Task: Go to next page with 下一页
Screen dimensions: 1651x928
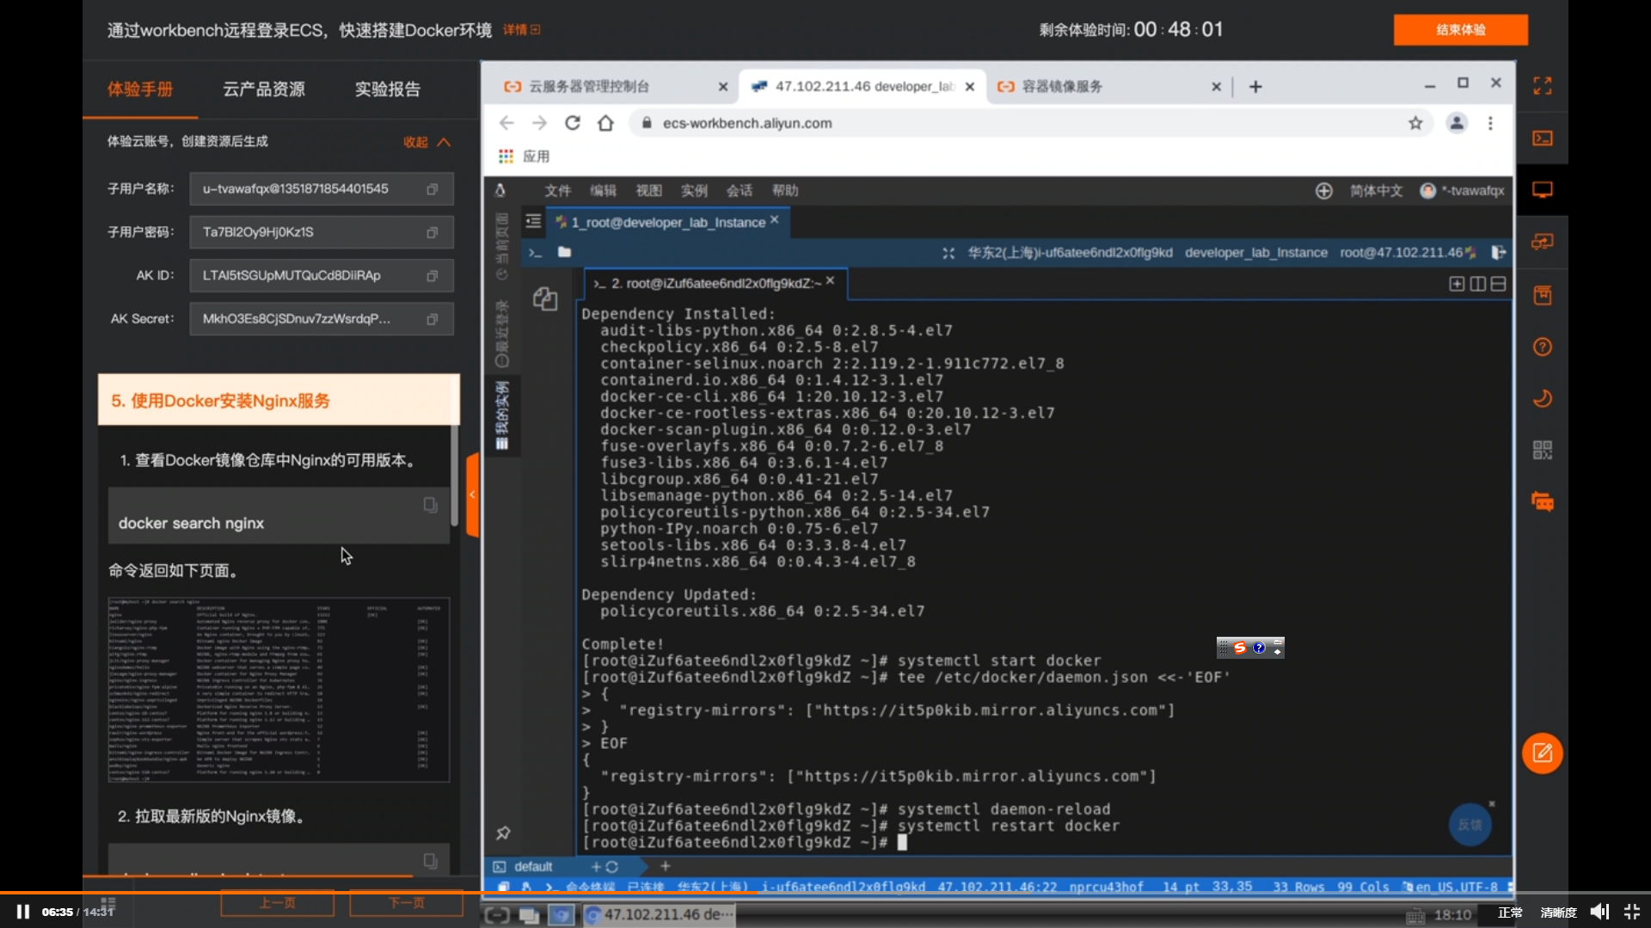Action: (406, 903)
